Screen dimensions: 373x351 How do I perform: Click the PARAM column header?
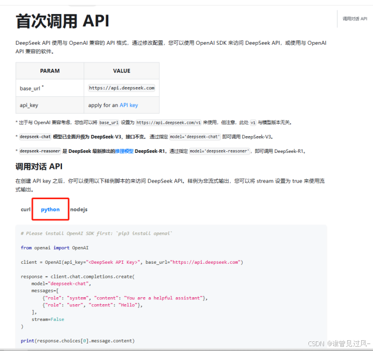(x=50, y=71)
